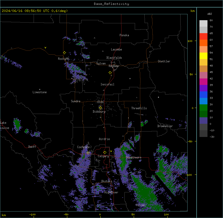
Task: Select the gold 51 dBZ legend swatch
Action: [x=203, y=62]
